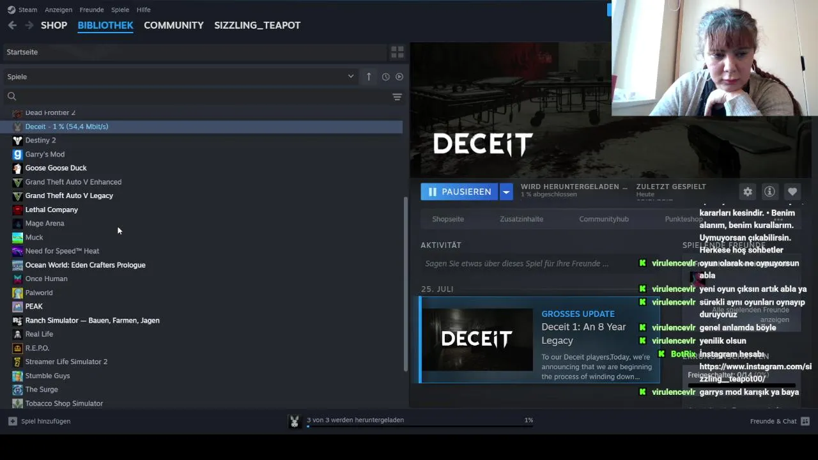Click the Ocean World Eden Crafters icon
Screen dimensions: 818x460
click(x=17, y=265)
